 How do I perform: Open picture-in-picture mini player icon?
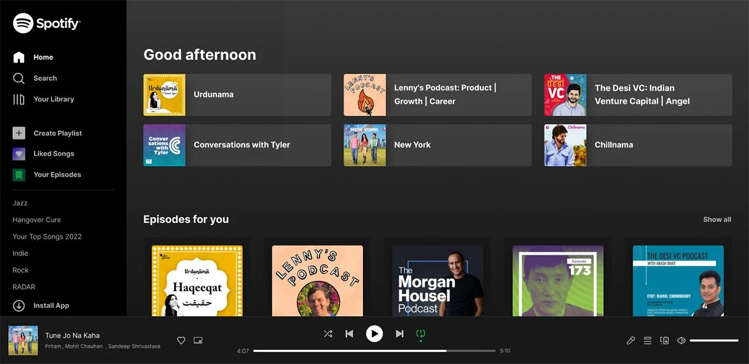[198, 340]
